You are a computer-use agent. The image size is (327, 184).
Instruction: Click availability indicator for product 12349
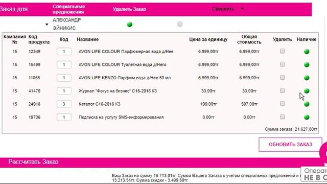[307, 52]
